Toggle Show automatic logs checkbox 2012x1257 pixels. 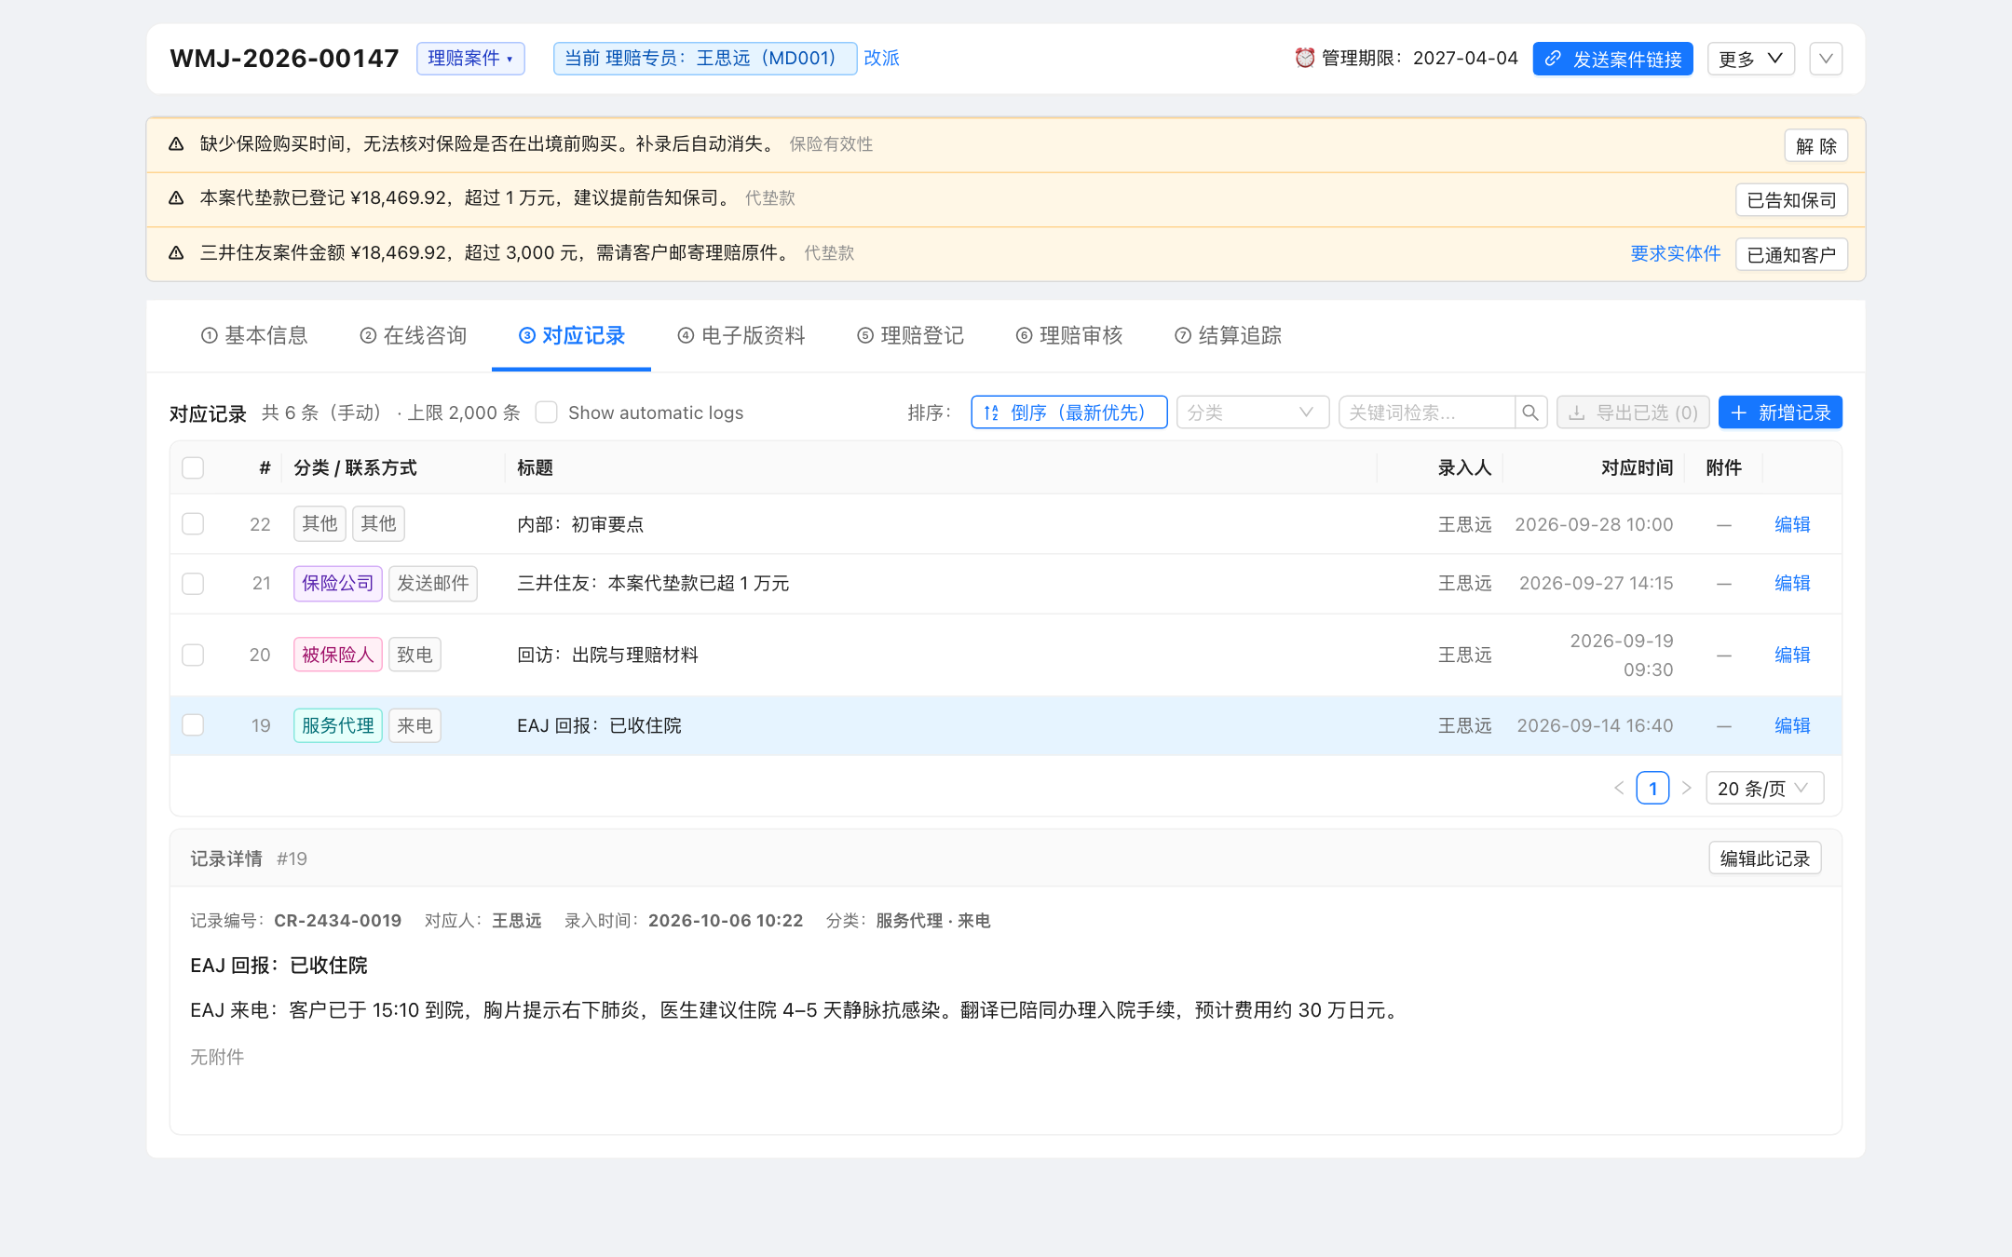tap(547, 412)
